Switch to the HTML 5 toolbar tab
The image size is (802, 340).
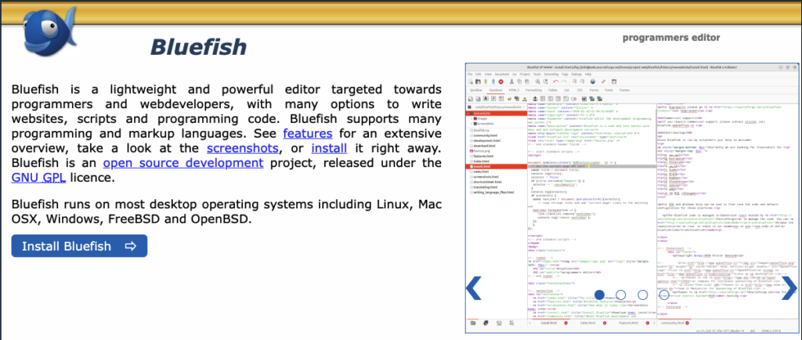[514, 90]
